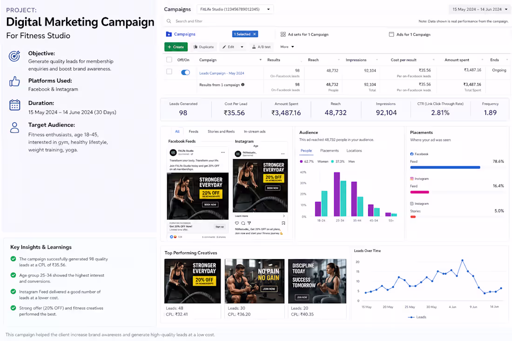Click the teal Men legend swatch

click(332, 161)
